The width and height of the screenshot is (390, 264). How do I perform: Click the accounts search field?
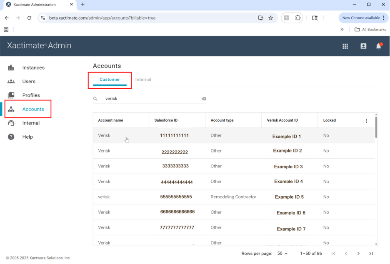[x=152, y=99]
